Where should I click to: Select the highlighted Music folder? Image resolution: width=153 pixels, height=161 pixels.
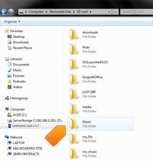point(101,124)
